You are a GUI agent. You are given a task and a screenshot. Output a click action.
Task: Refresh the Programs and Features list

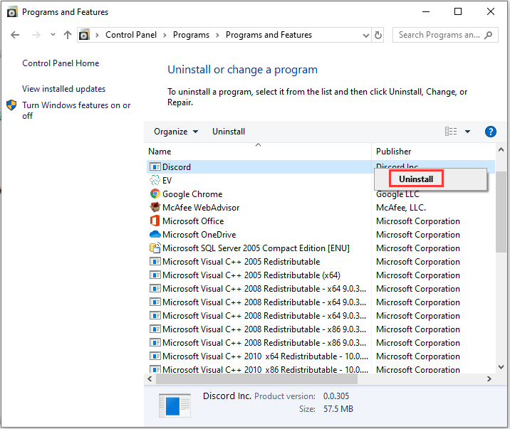tap(378, 35)
